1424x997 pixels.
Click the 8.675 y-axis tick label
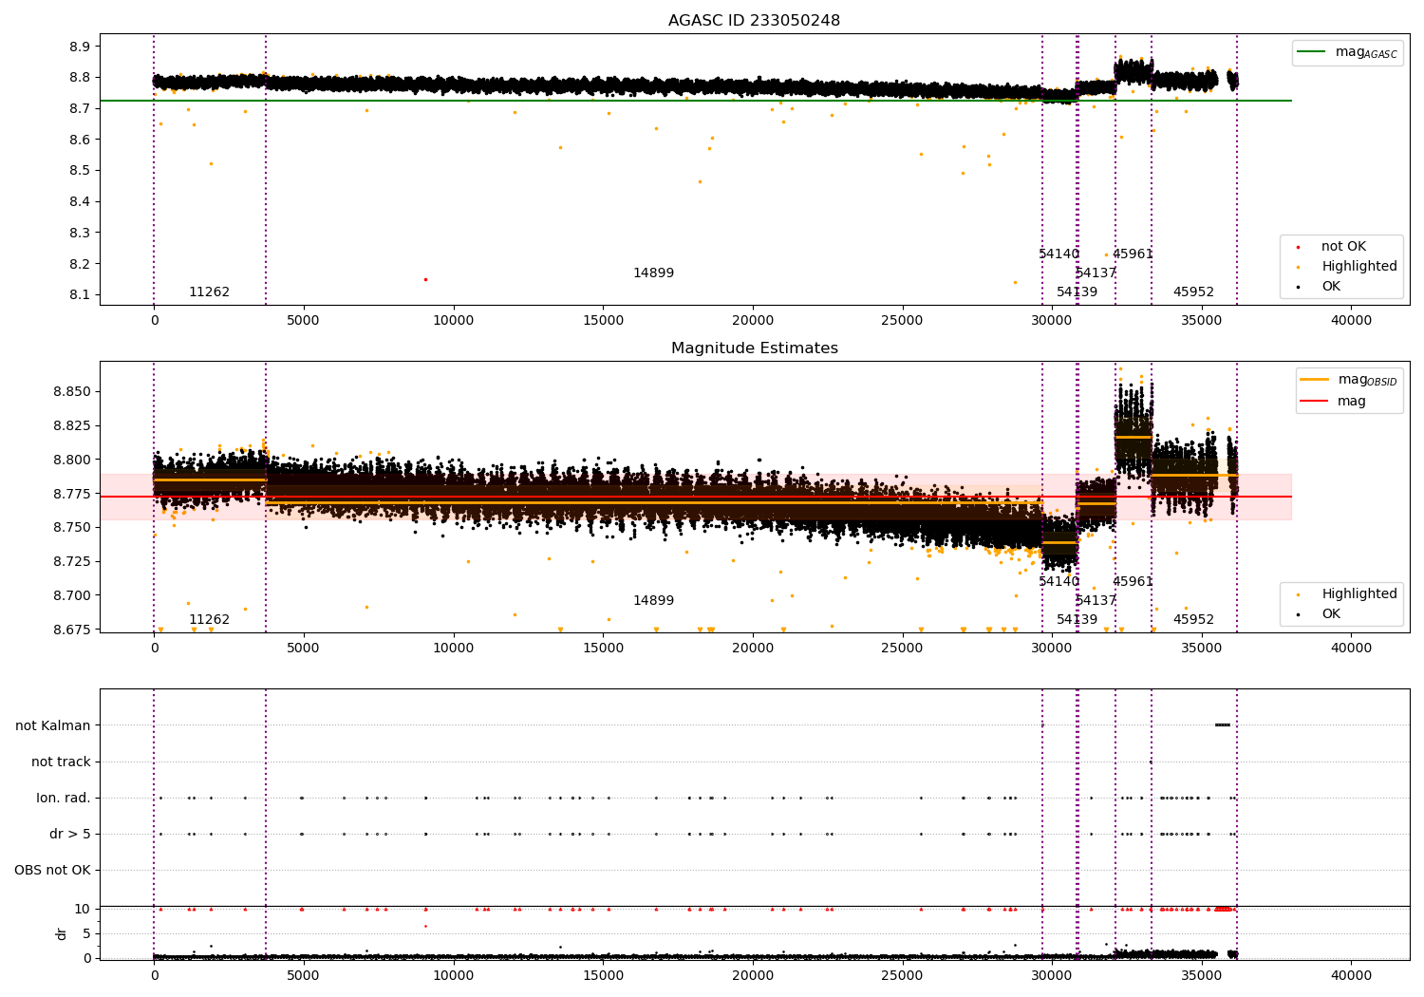[72, 630]
